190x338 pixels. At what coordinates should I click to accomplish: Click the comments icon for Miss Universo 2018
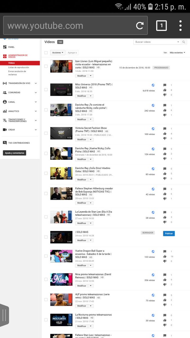click(165, 85)
